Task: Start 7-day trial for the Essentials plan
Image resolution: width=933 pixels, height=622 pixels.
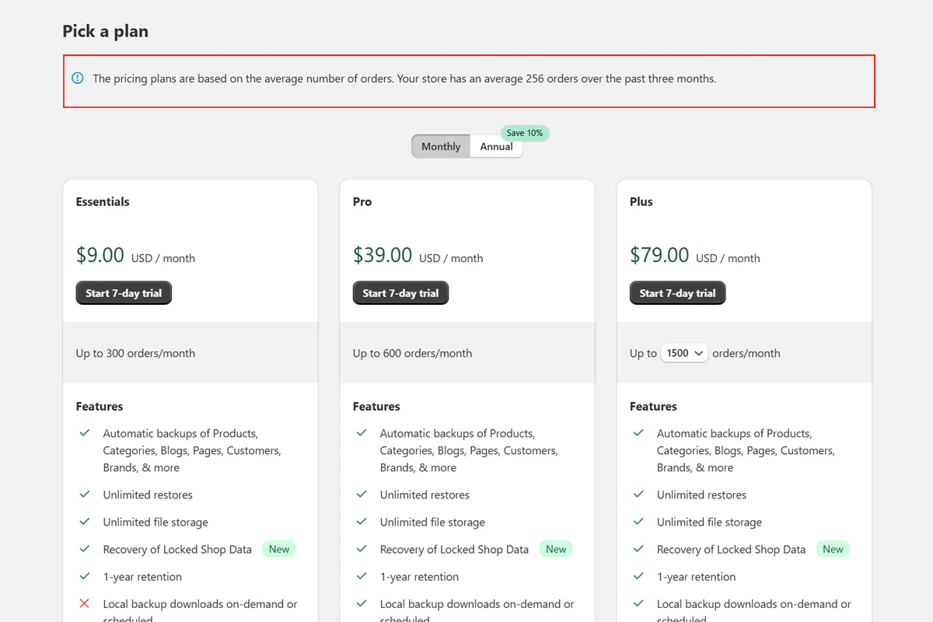Action: pyautogui.click(x=124, y=293)
